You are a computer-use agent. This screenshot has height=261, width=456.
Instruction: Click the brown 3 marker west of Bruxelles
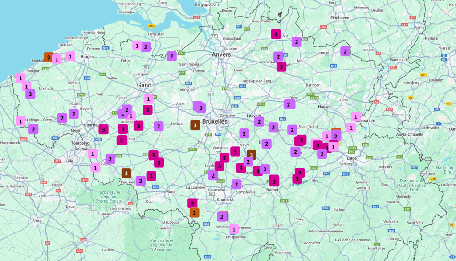[195, 125]
